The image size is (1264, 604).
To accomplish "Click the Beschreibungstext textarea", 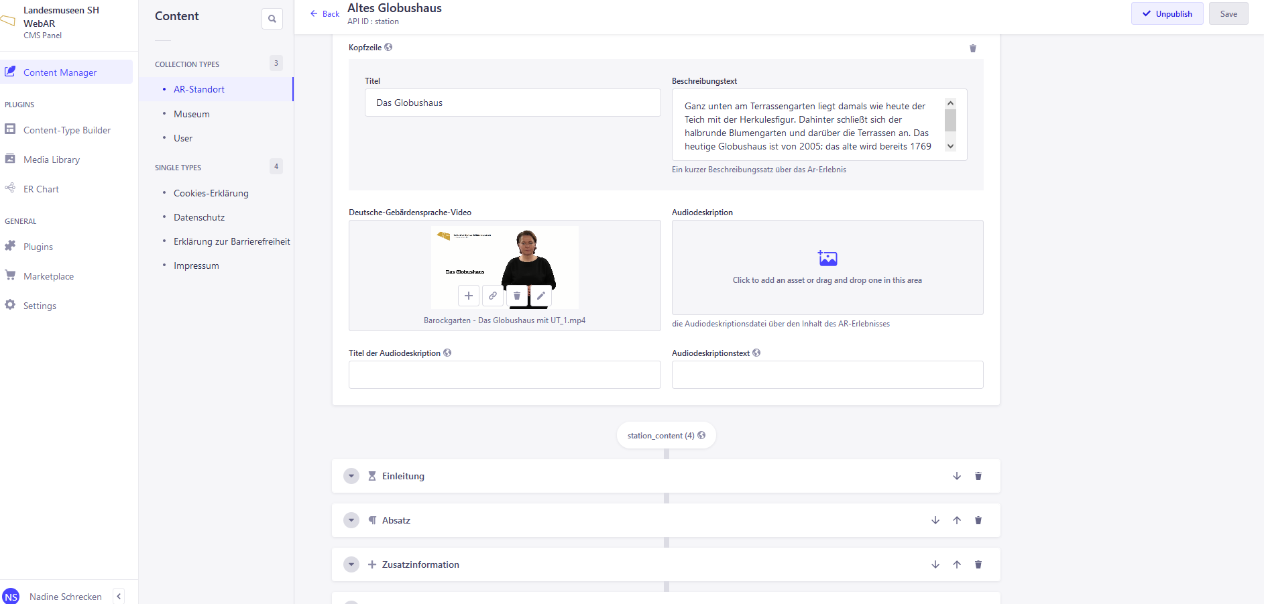I will point(819,125).
